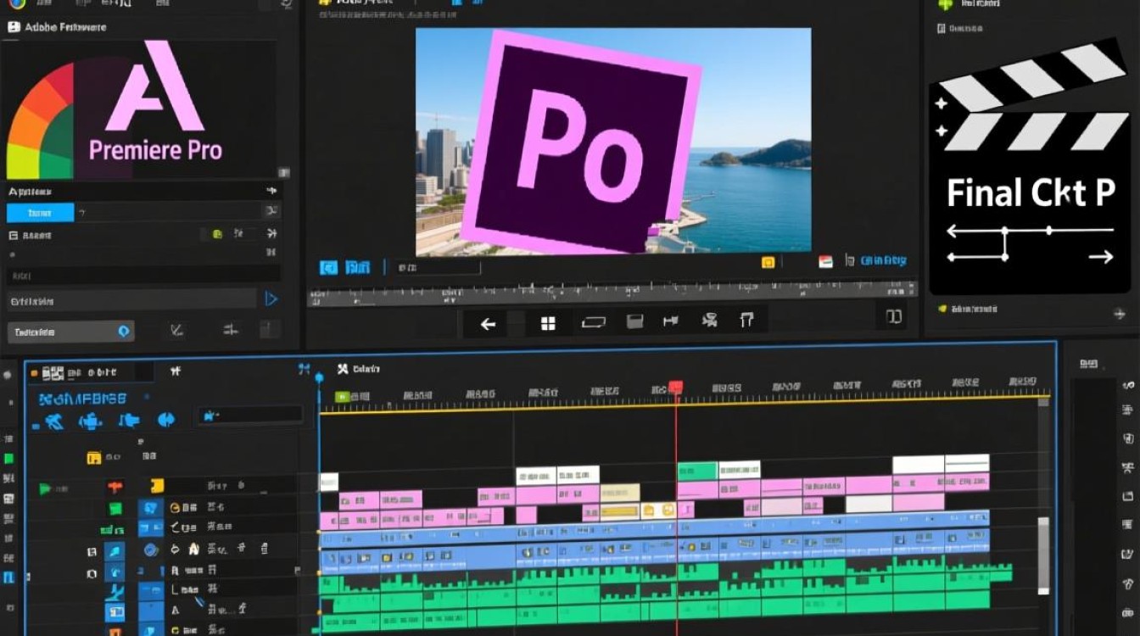Select the blue highlighted tab under the Premiere Pro logo

(40, 213)
